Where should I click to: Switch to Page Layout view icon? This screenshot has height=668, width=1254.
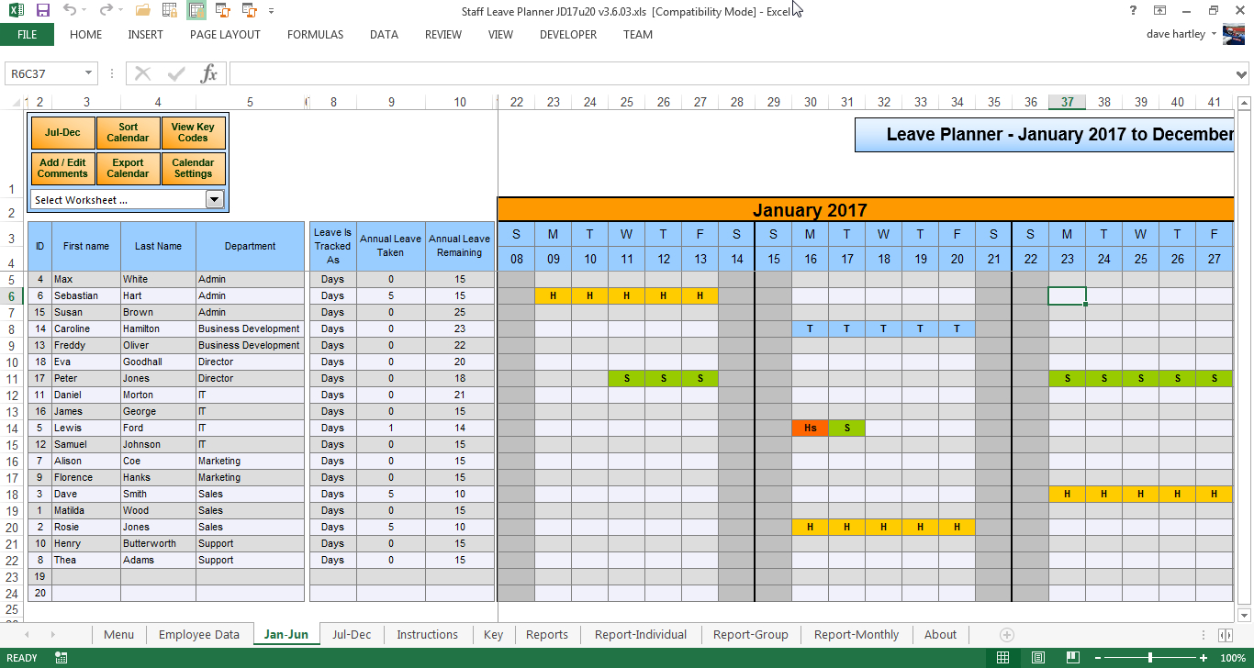coord(1036,658)
